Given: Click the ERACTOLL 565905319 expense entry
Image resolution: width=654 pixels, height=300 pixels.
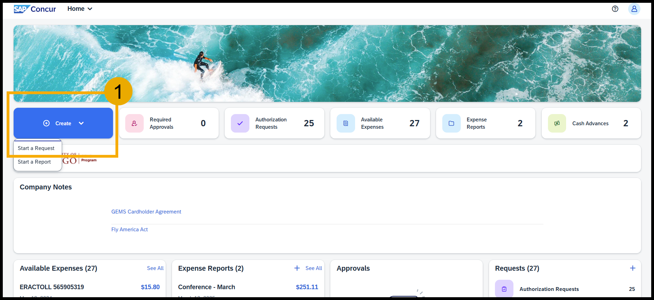Looking at the screenshot, I should (52, 287).
